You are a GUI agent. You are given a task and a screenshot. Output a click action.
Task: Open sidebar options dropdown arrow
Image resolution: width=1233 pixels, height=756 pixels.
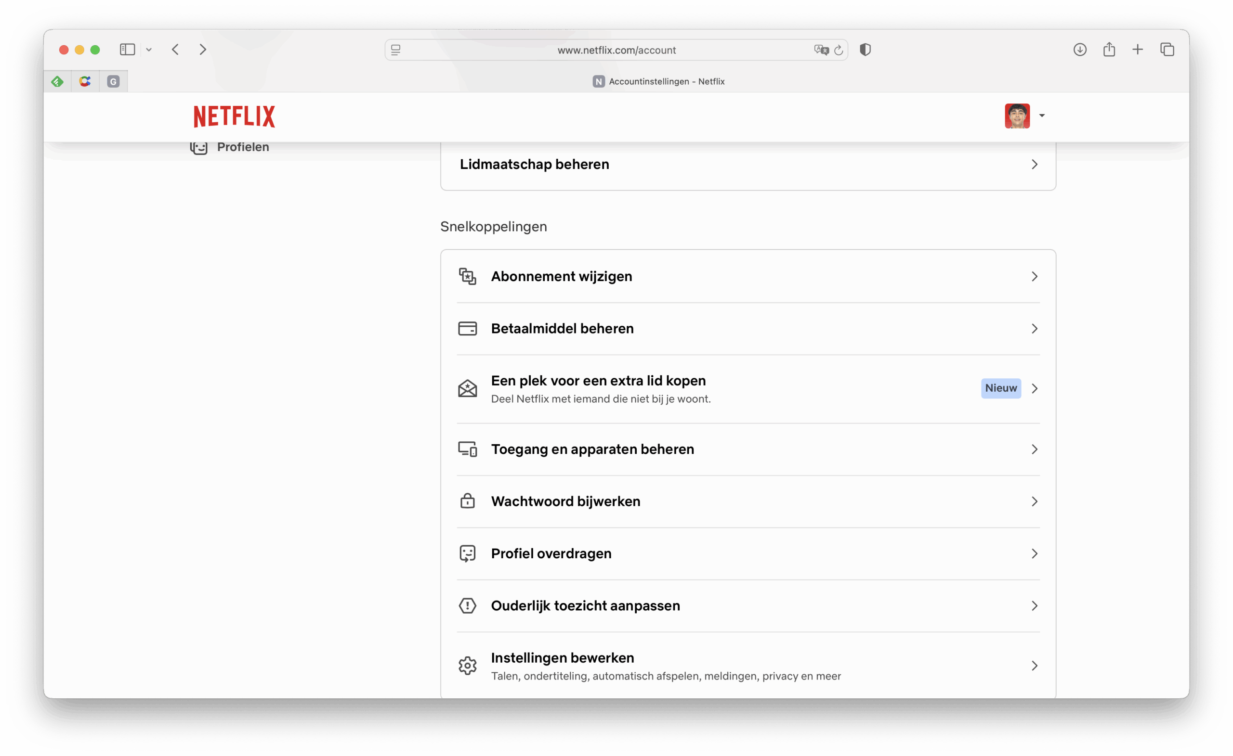click(x=149, y=50)
